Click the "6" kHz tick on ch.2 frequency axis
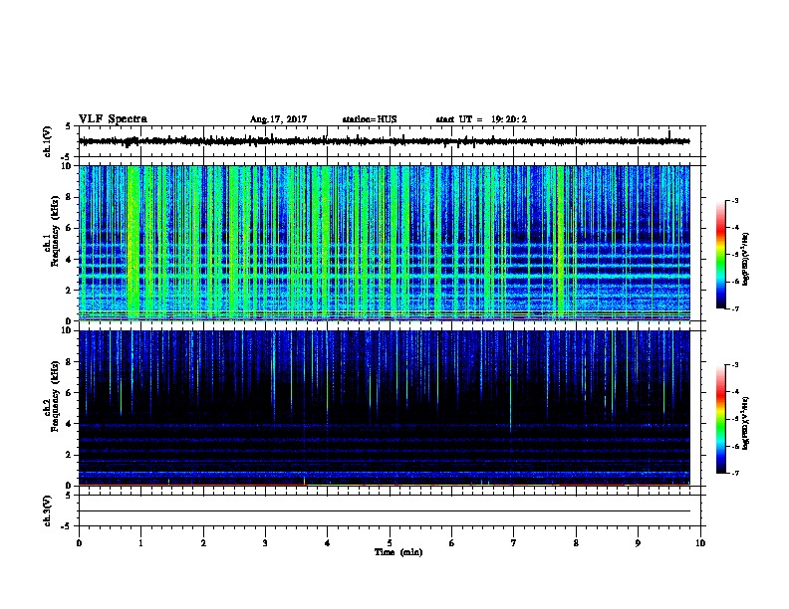Image resolution: width=789 pixels, height=609 pixels. pos(70,393)
